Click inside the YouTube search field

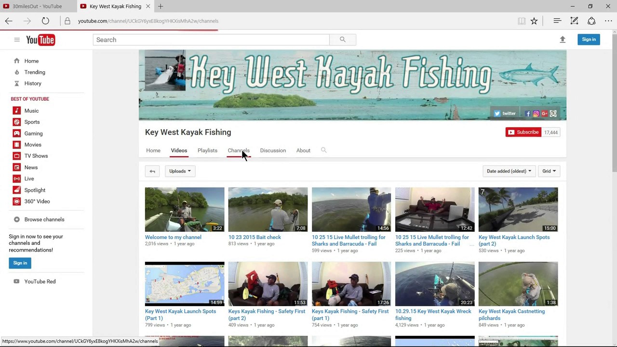[211, 40]
